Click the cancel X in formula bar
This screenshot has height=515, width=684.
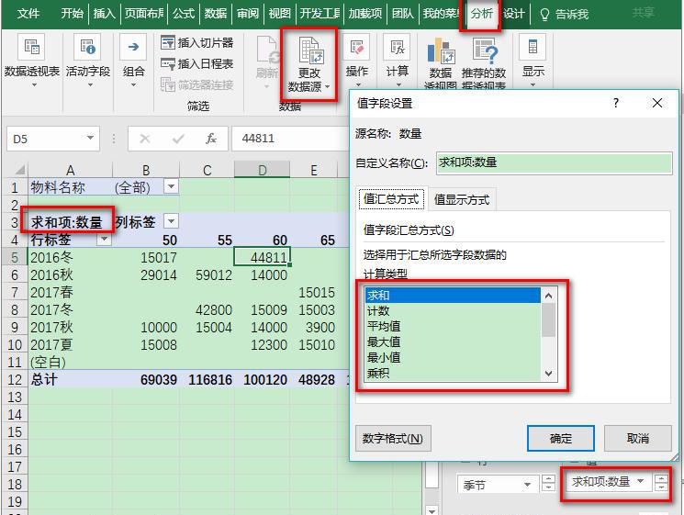pos(145,139)
